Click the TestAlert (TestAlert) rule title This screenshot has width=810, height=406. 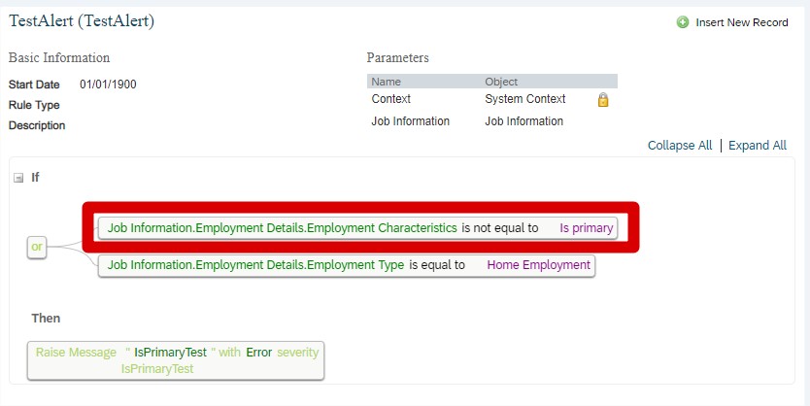(x=82, y=21)
